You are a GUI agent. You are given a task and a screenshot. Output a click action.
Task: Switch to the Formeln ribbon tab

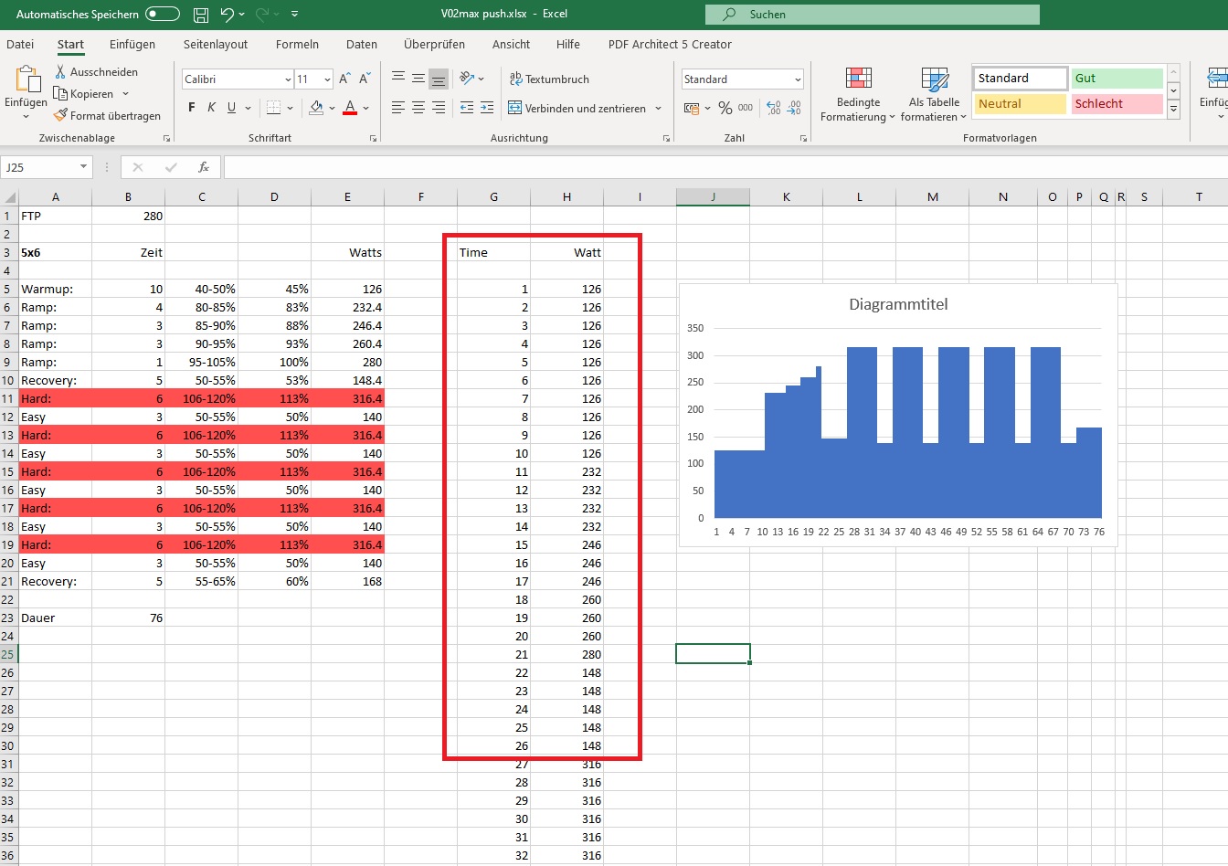297,44
